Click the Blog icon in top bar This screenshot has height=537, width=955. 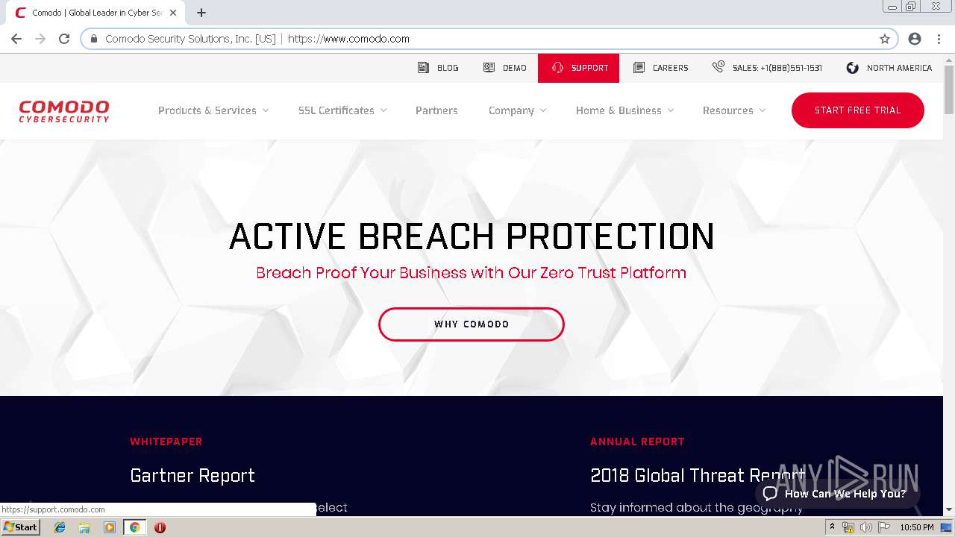coord(423,67)
